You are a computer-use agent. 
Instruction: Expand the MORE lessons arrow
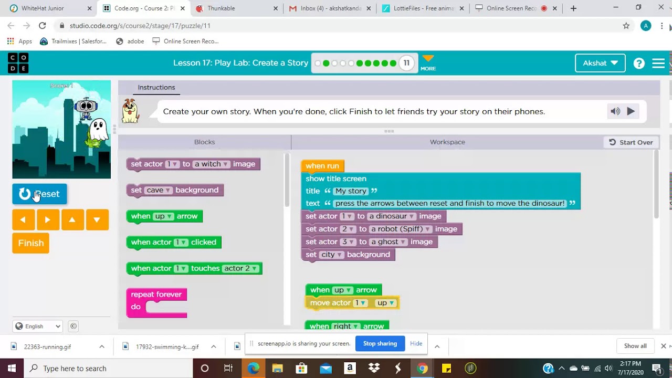(428, 62)
